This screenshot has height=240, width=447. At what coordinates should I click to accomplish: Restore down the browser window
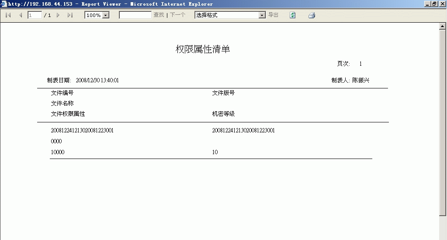pyautogui.click(x=434, y=3)
